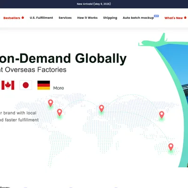Screen dimensions: 188x188
Task: Click the Germany flag icon
Action: click(x=44, y=85)
